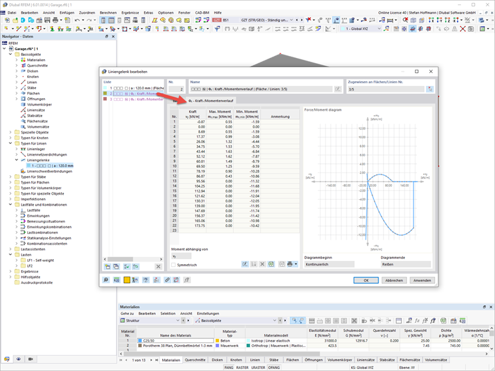Screen dimensions: 495x371
Task: Toggle the navigator panel view icon
Action: 103,20
